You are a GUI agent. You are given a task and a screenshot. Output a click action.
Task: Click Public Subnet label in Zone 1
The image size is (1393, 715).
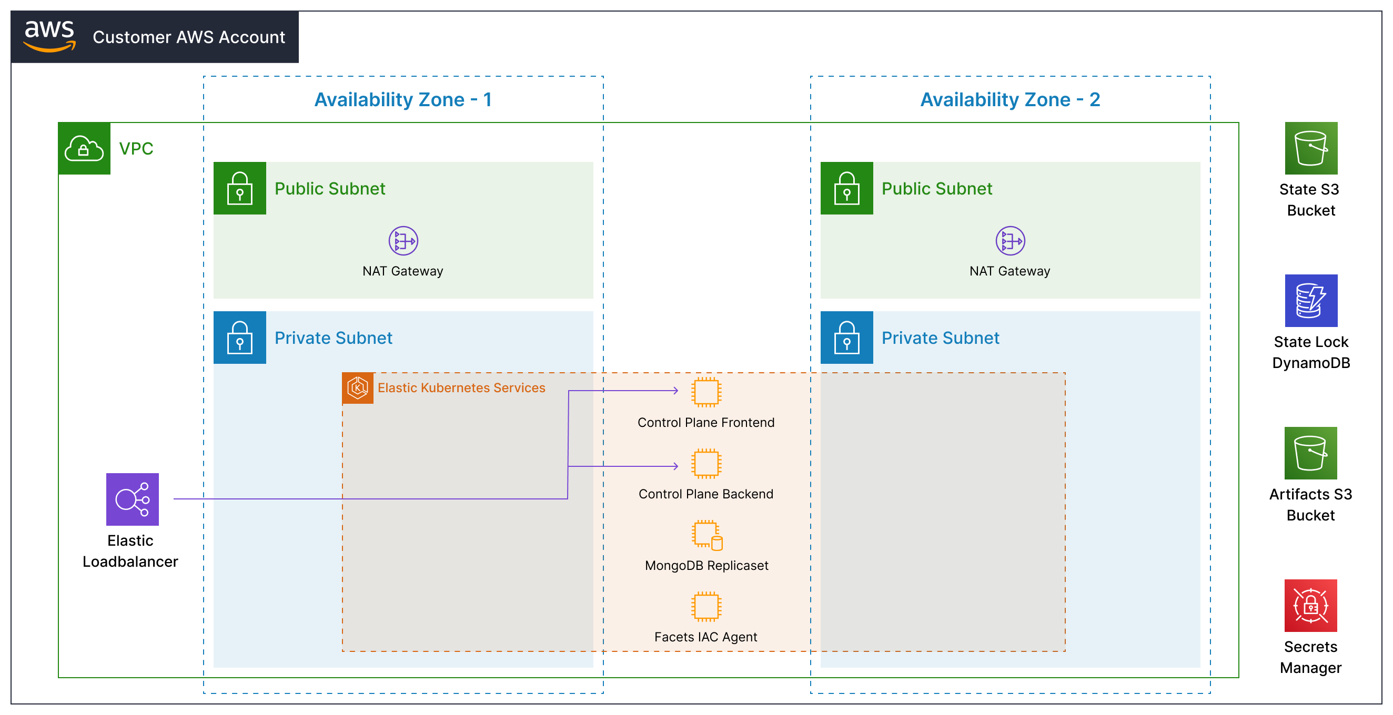point(330,189)
